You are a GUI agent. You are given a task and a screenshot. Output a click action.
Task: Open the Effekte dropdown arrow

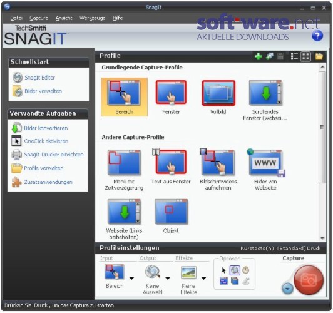(x=203, y=279)
